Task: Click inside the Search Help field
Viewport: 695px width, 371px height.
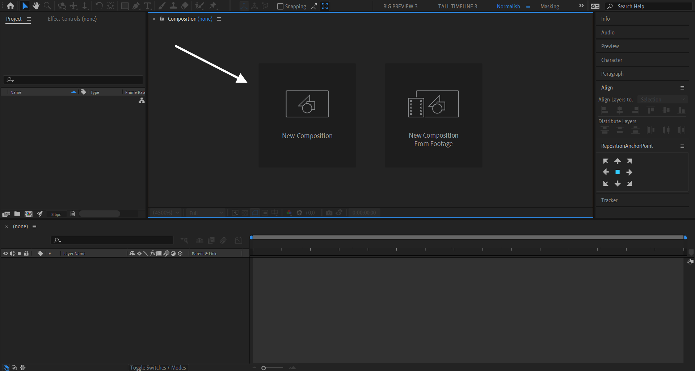Action: [x=648, y=6]
